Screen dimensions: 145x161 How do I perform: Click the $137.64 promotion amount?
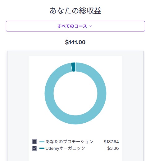(111, 142)
